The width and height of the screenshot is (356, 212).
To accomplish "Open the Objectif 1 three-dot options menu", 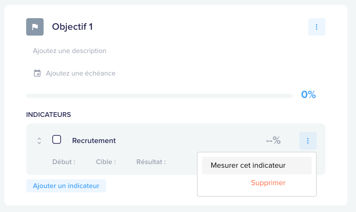I will pos(316,27).
